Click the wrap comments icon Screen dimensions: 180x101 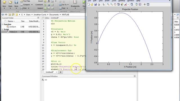[x=52, y=5]
